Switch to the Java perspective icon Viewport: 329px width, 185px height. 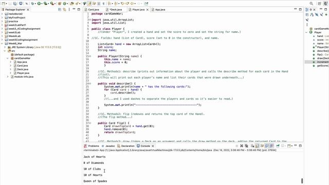(325, 4)
